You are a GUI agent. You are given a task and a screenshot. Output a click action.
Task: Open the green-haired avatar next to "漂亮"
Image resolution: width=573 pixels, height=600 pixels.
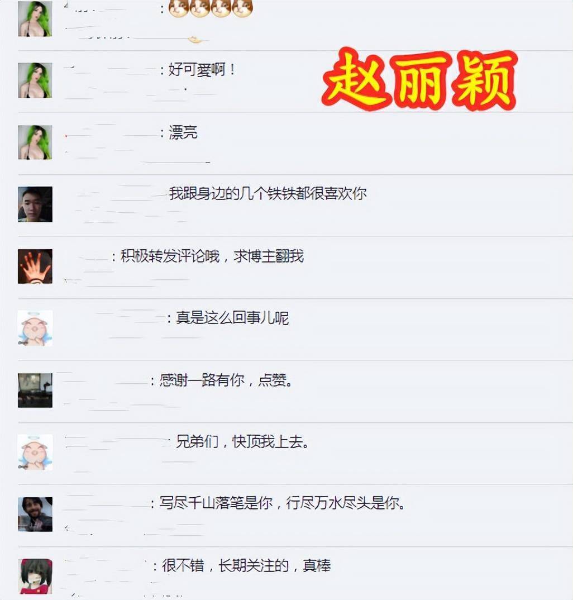pyautogui.click(x=35, y=142)
